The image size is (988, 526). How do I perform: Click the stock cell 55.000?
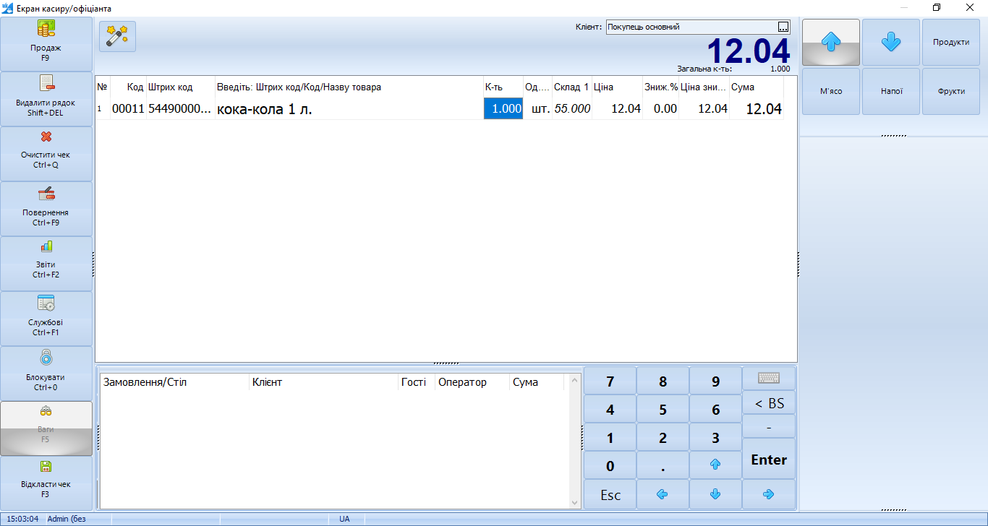point(572,109)
